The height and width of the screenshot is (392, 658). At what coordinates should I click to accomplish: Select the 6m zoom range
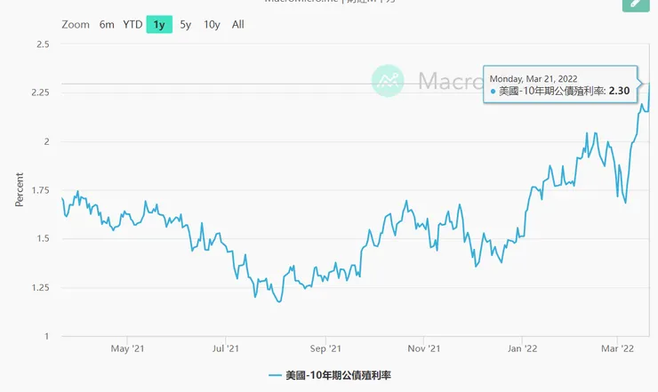(107, 25)
